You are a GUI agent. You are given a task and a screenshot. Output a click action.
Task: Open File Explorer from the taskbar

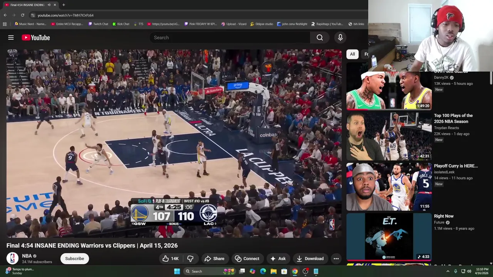(x=273, y=271)
